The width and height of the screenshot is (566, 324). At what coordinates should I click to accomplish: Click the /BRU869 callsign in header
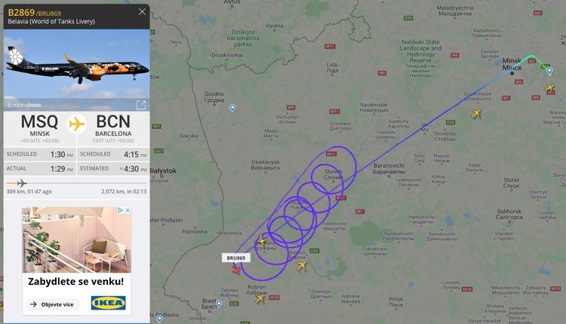click(x=48, y=14)
